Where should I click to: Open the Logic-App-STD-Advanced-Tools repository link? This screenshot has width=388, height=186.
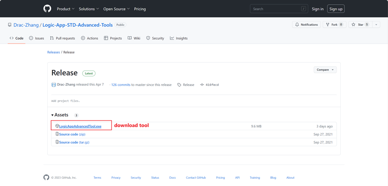click(x=78, y=25)
